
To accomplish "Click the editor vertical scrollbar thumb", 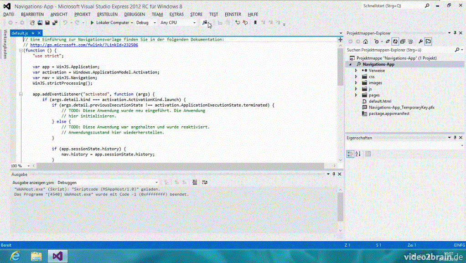I will point(340,67).
